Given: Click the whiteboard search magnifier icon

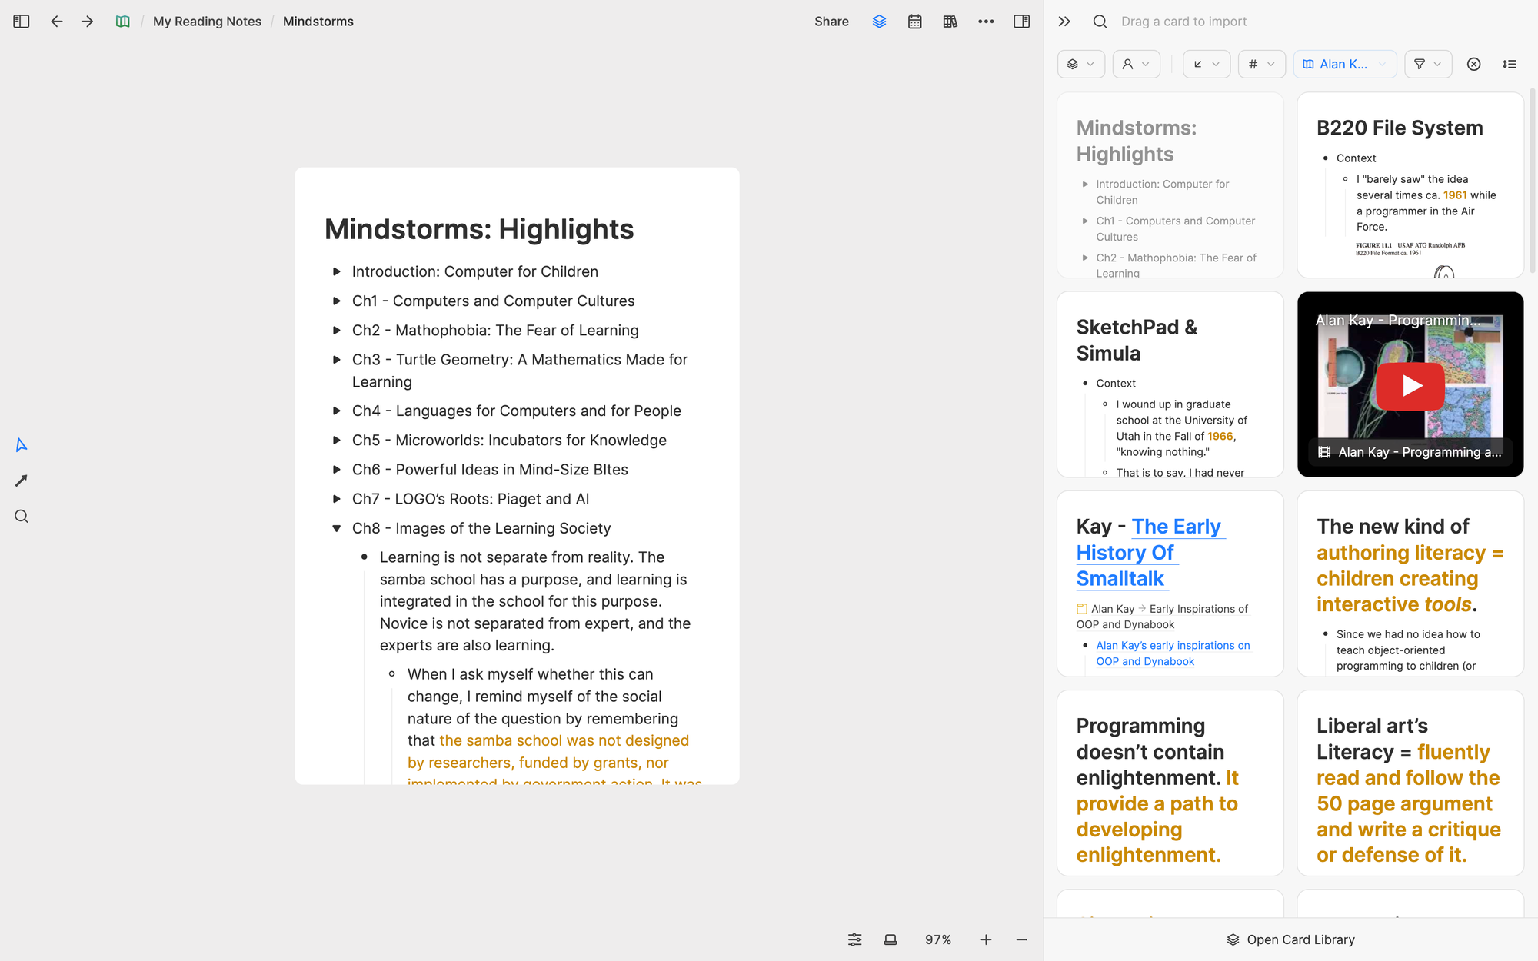Looking at the screenshot, I should click(x=22, y=517).
